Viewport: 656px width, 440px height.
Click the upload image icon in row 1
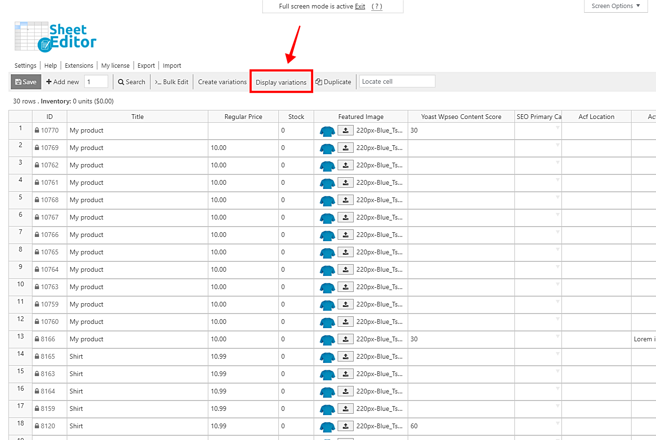pos(346,131)
